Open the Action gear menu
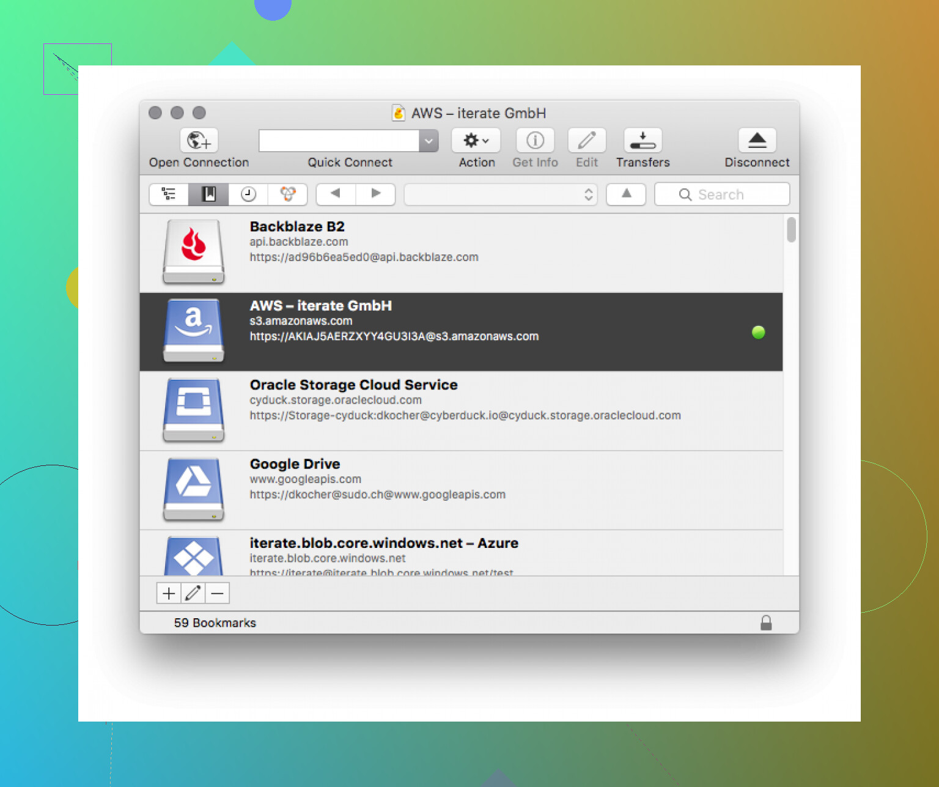This screenshot has height=787, width=939. click(x=476, y=141)
